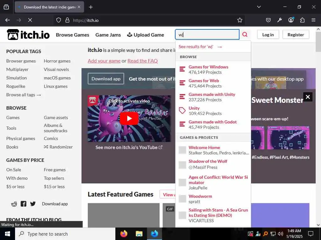This screenshot has height=240, width=321.
Task: Open the Randomizer link
Action: 58,147
